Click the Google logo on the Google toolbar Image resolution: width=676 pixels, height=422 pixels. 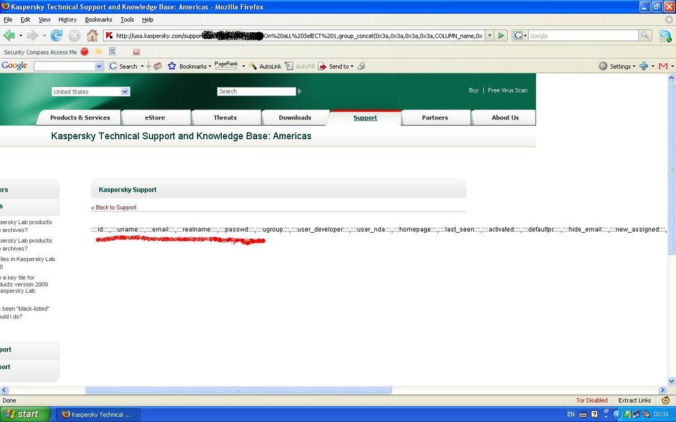click(15, 66)
